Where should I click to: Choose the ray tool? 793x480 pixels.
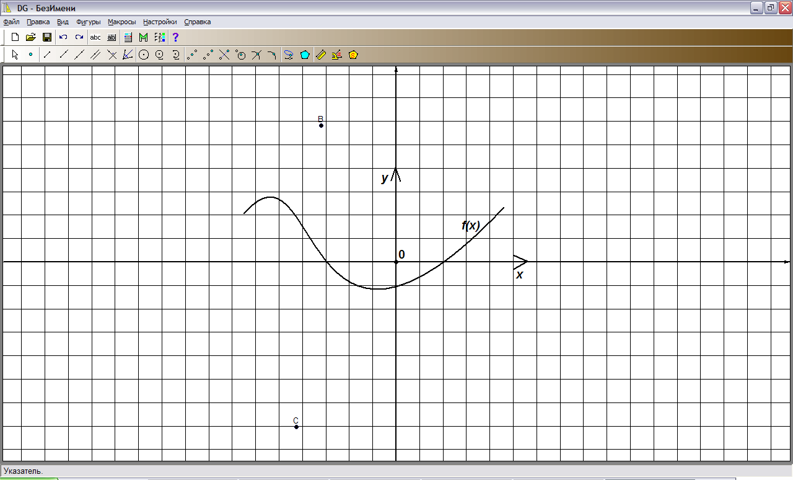tap(63, 55)
